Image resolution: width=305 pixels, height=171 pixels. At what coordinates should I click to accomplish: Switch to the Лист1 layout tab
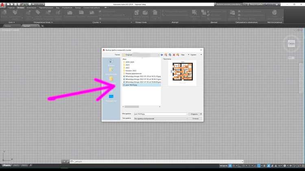[x=16, y=165]
